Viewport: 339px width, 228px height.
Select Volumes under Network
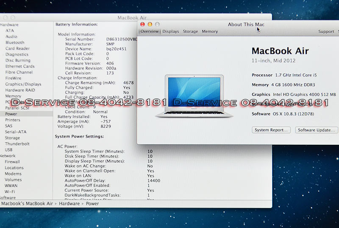point(13,180)
